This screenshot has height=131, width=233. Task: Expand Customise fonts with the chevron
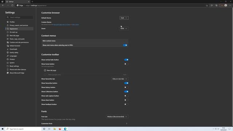click(x=127, y=124)
